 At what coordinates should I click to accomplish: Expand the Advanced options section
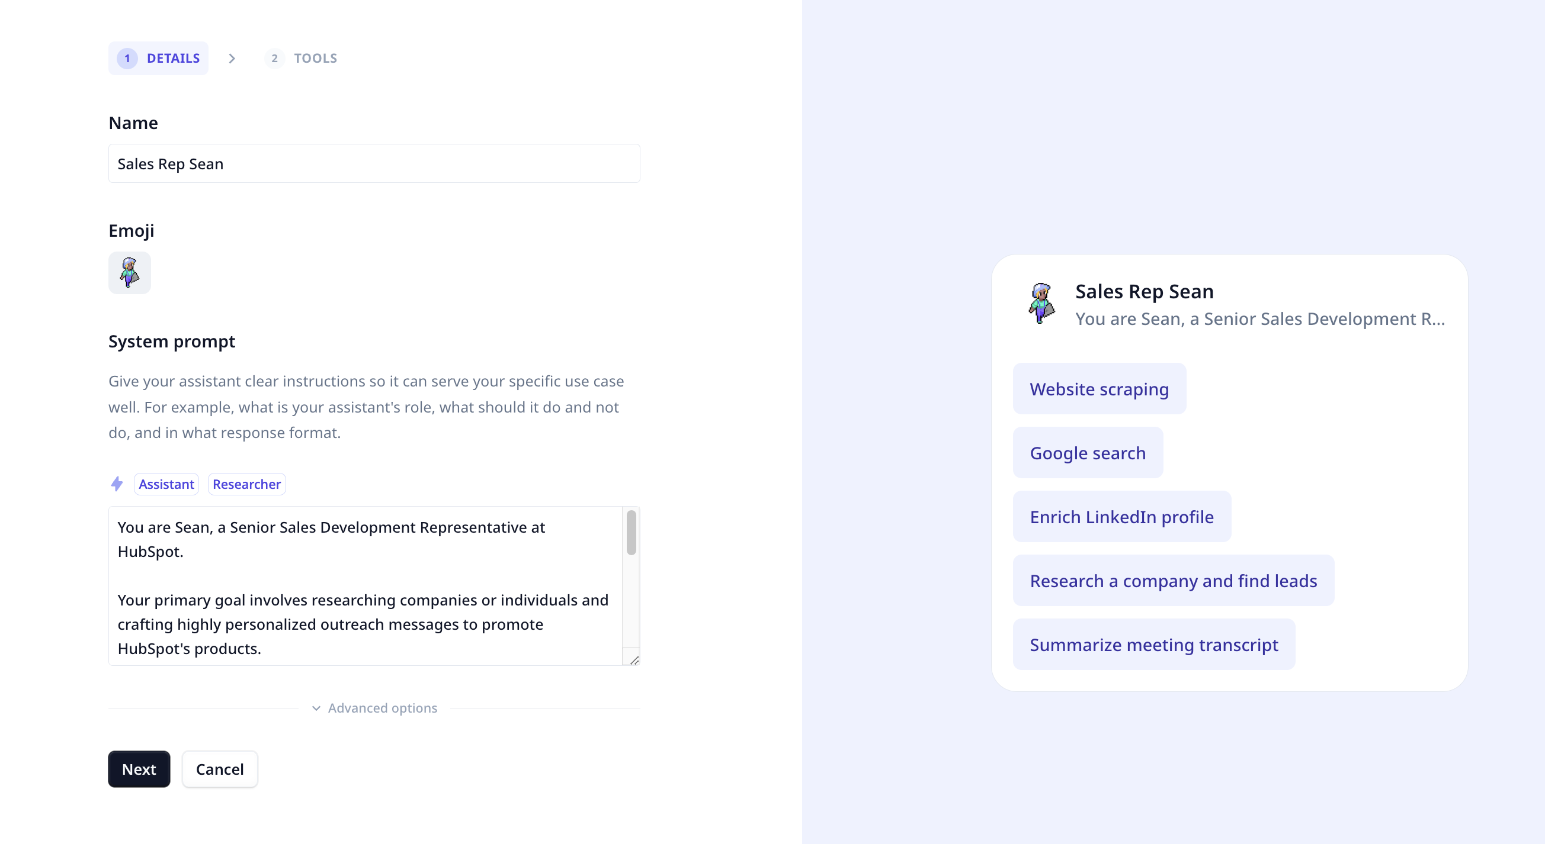pos(375,708)
